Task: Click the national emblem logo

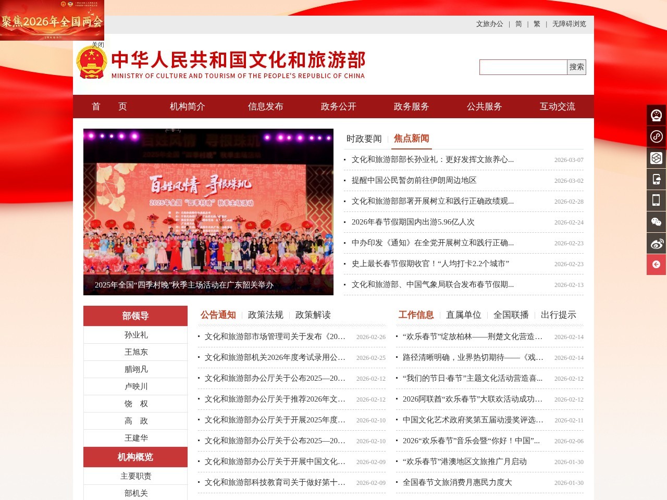Action: [91, 63]
